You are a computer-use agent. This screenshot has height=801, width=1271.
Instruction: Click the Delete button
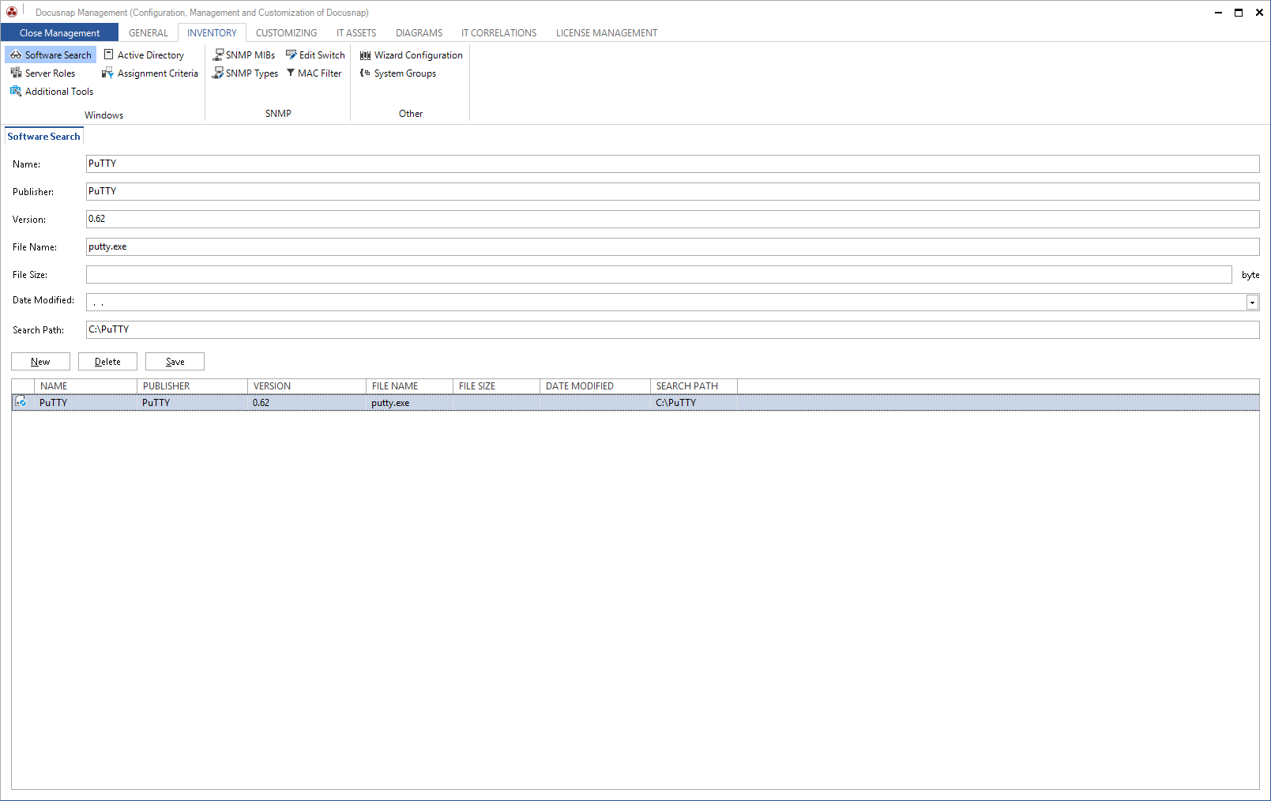pyautogui.click(x=107, y=361)
